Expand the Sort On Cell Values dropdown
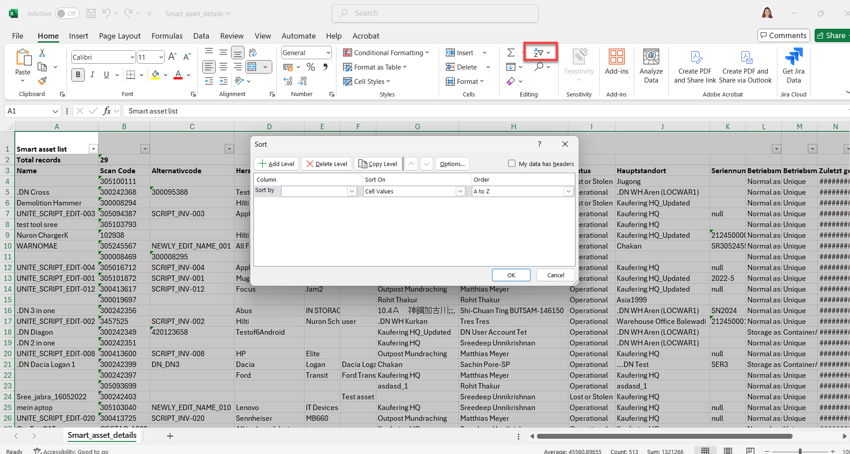Screen dimensions: 850x454 pos(460,192)
